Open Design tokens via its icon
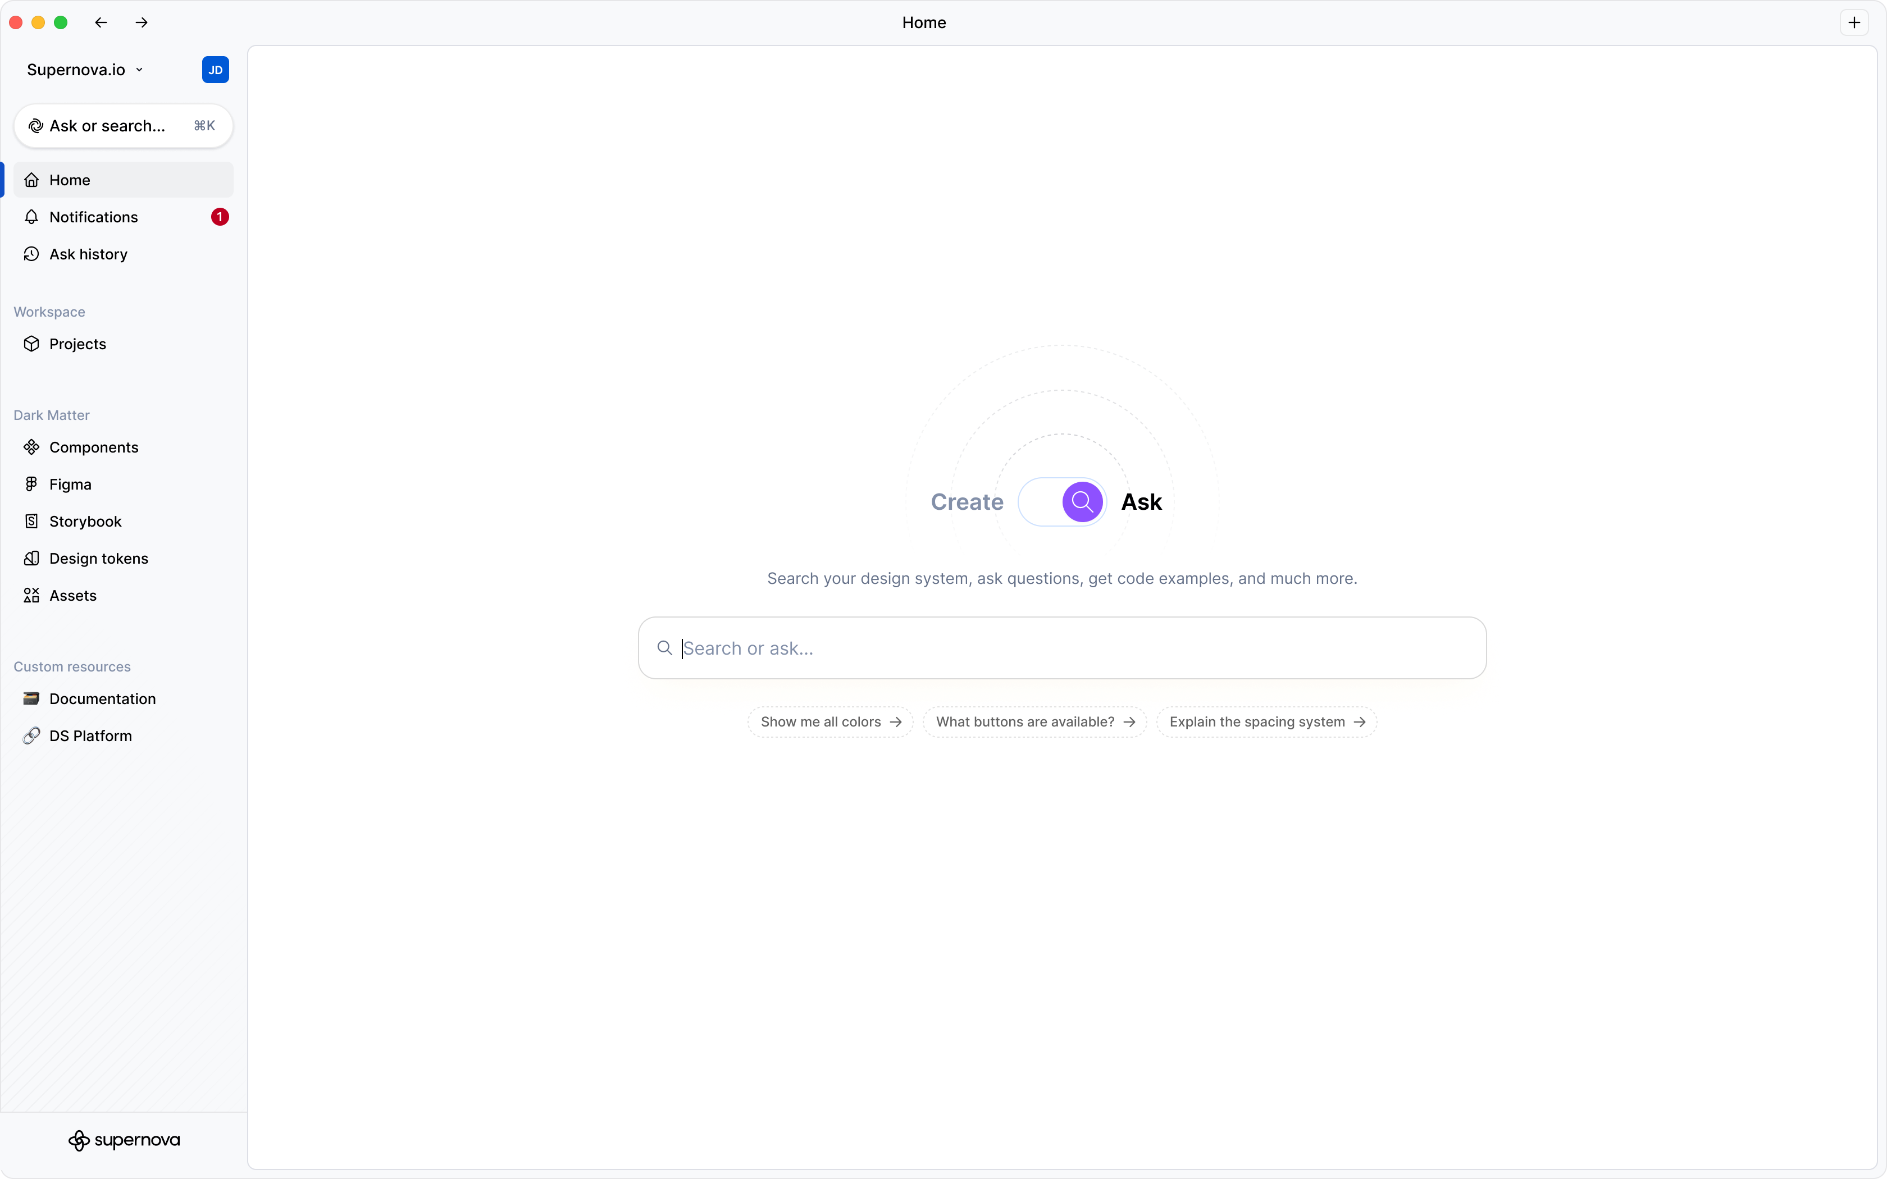The image size is (1887, 1179). click(x=31, y=558)
